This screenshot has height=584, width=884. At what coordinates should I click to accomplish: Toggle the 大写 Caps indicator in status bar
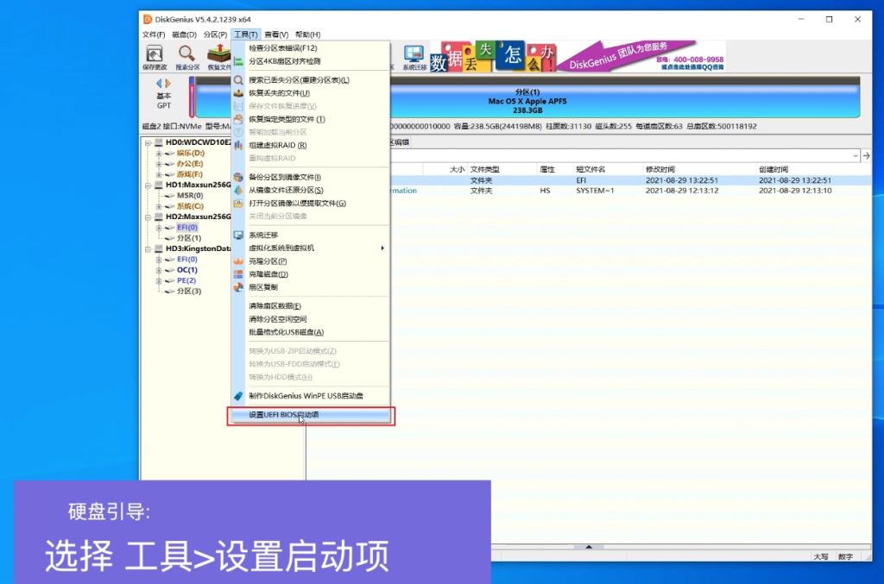820,556
